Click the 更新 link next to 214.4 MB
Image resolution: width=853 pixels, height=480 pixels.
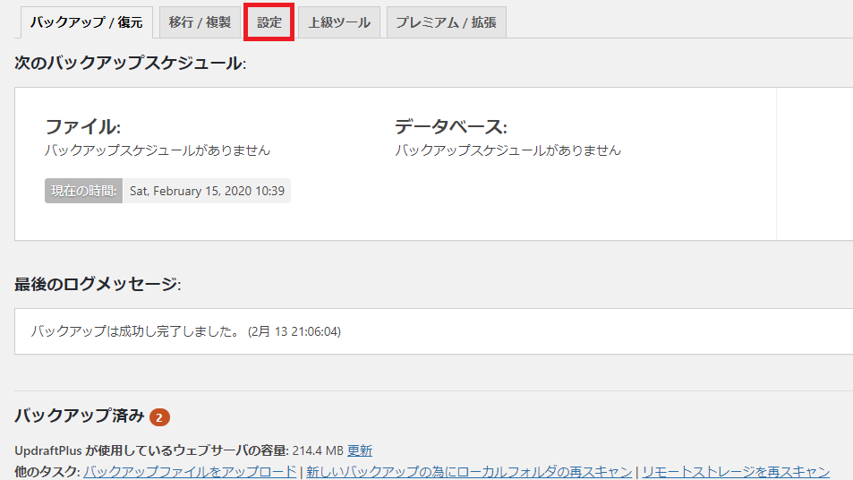(360, 450)
